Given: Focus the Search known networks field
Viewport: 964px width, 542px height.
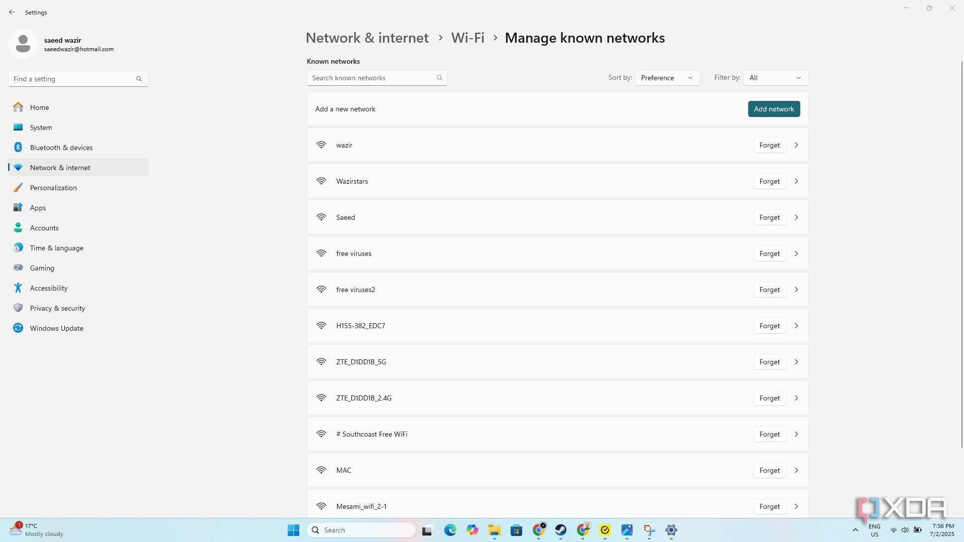Looking at the screenshot, I should (377, 78).
